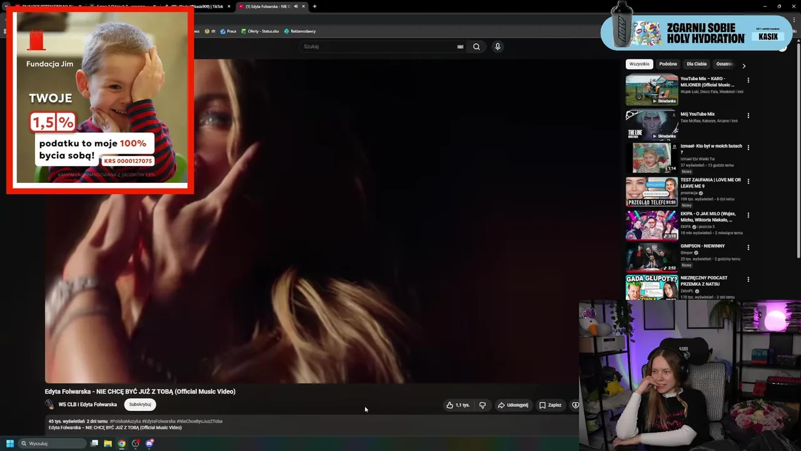Like the video with thumbs up (1,1 tys.)
This screenshot has width=801, height=451.
coord(457,405)
